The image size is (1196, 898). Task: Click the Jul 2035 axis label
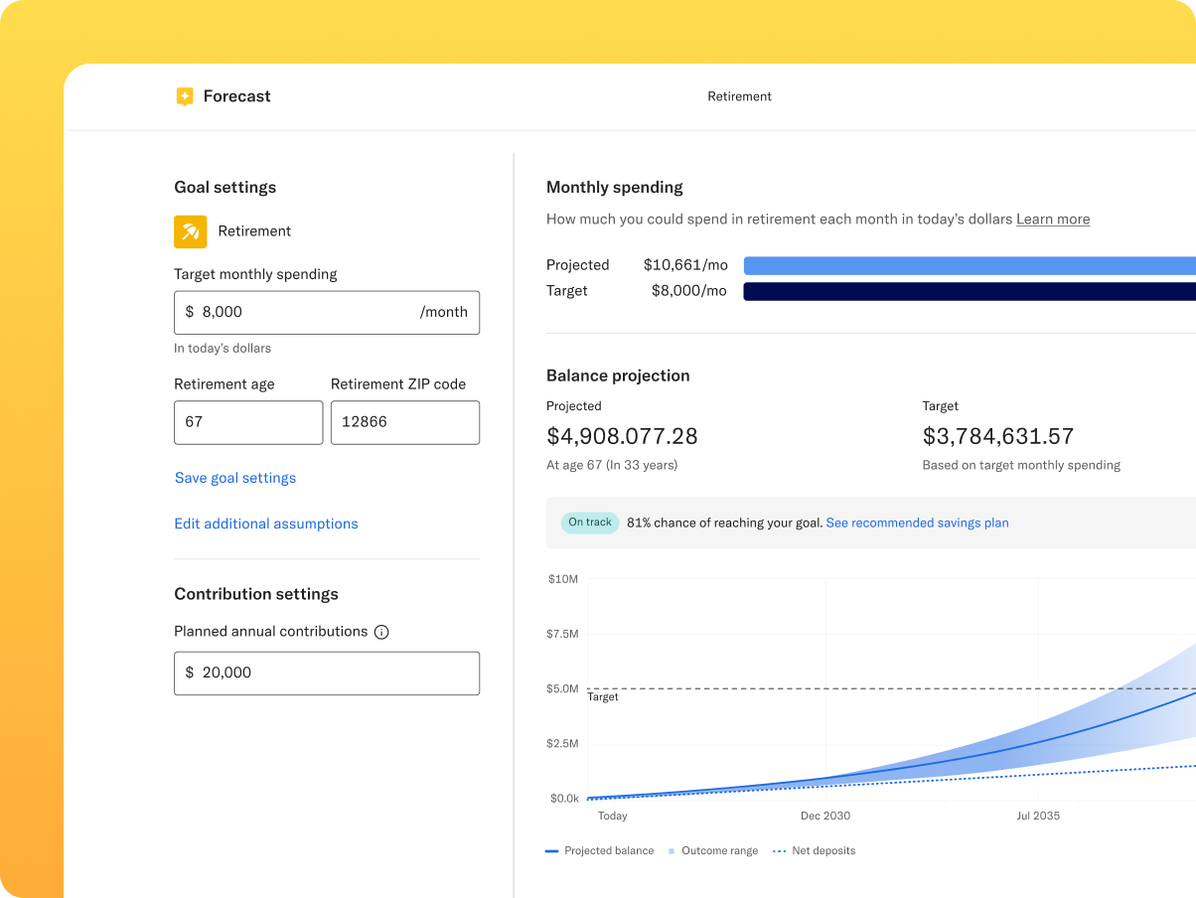coord(1038,816)
